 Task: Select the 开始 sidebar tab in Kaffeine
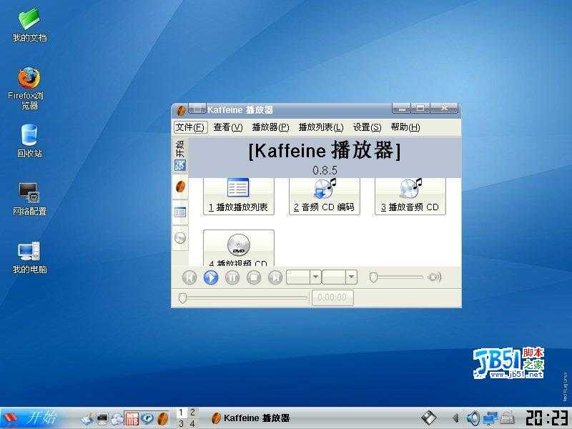[180, 156]
